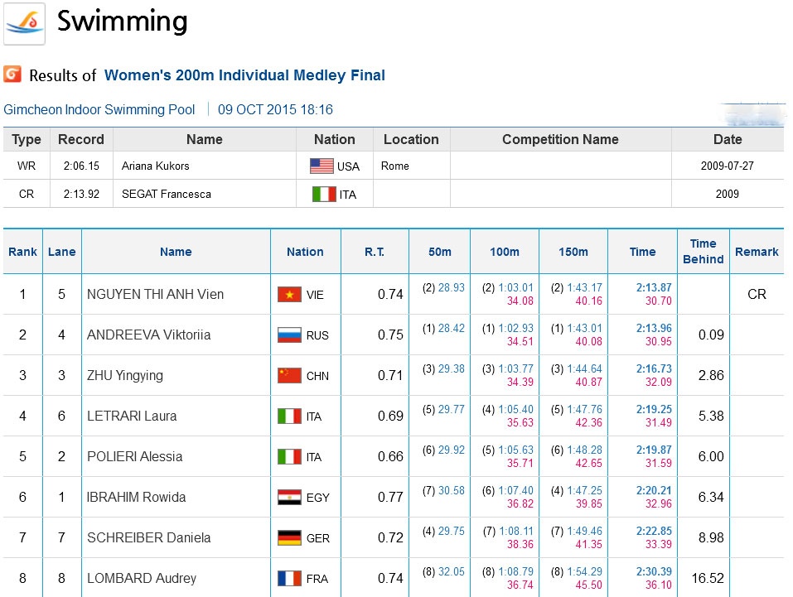Click the Germany flag next to GER
Viewport: 793px width, 597px height.
[289, 538]
